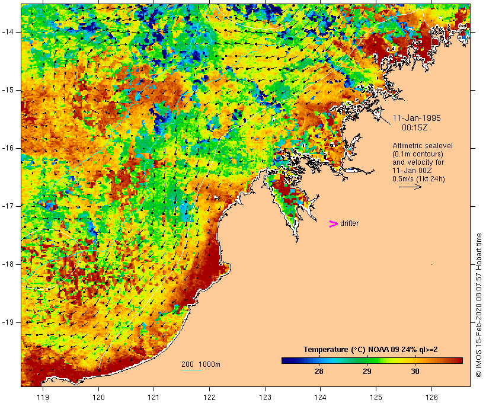Select the 'Altimetric sealevel' caption line
The width and height of the screenshot is (486, 403).
click(423, 146)
